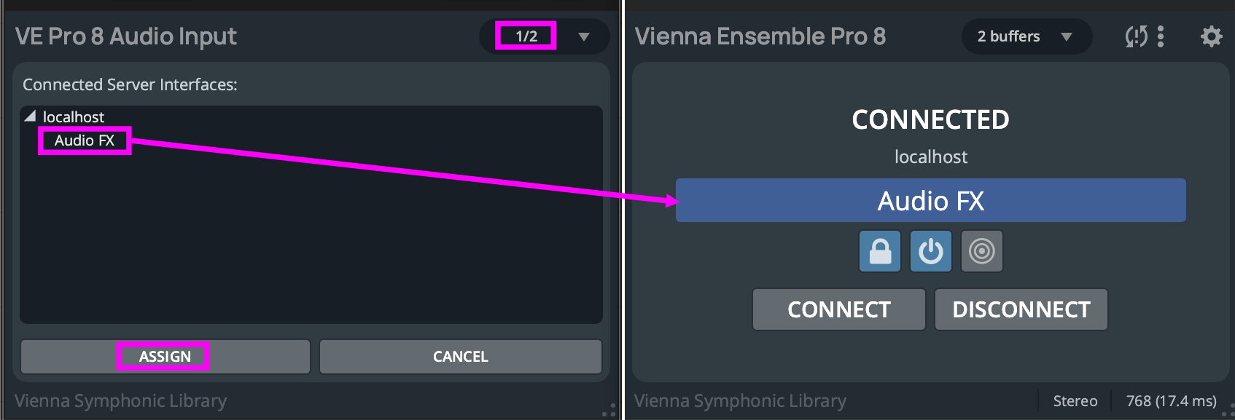
Task: Toggle the blue power button
Action: pyautogui.click(x=930, y=252)
